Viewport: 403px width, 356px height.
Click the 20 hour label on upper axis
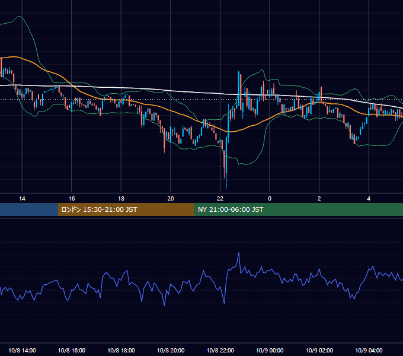click(171, 199)
